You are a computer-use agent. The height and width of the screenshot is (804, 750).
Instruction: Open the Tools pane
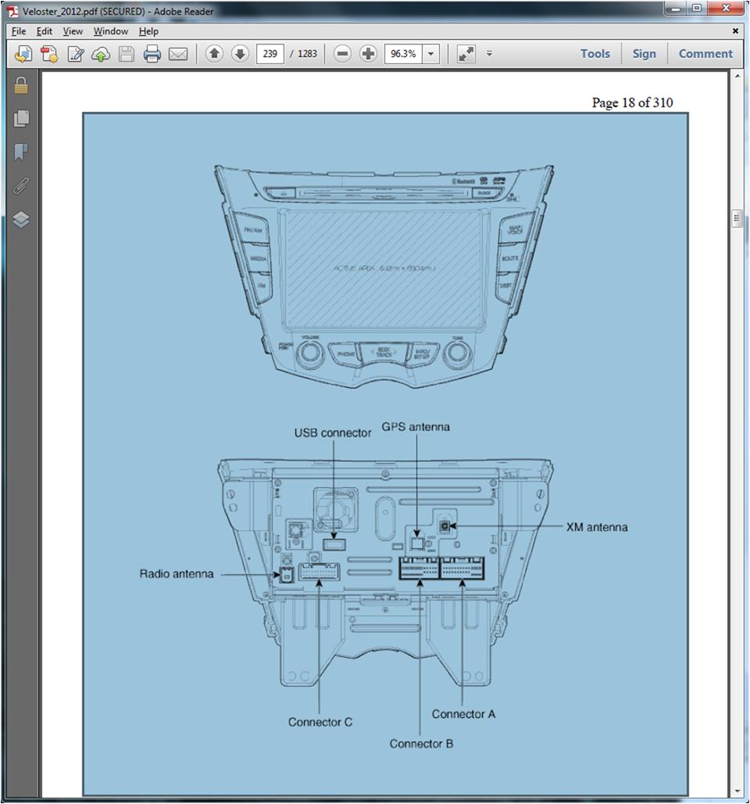pos(595,54)
